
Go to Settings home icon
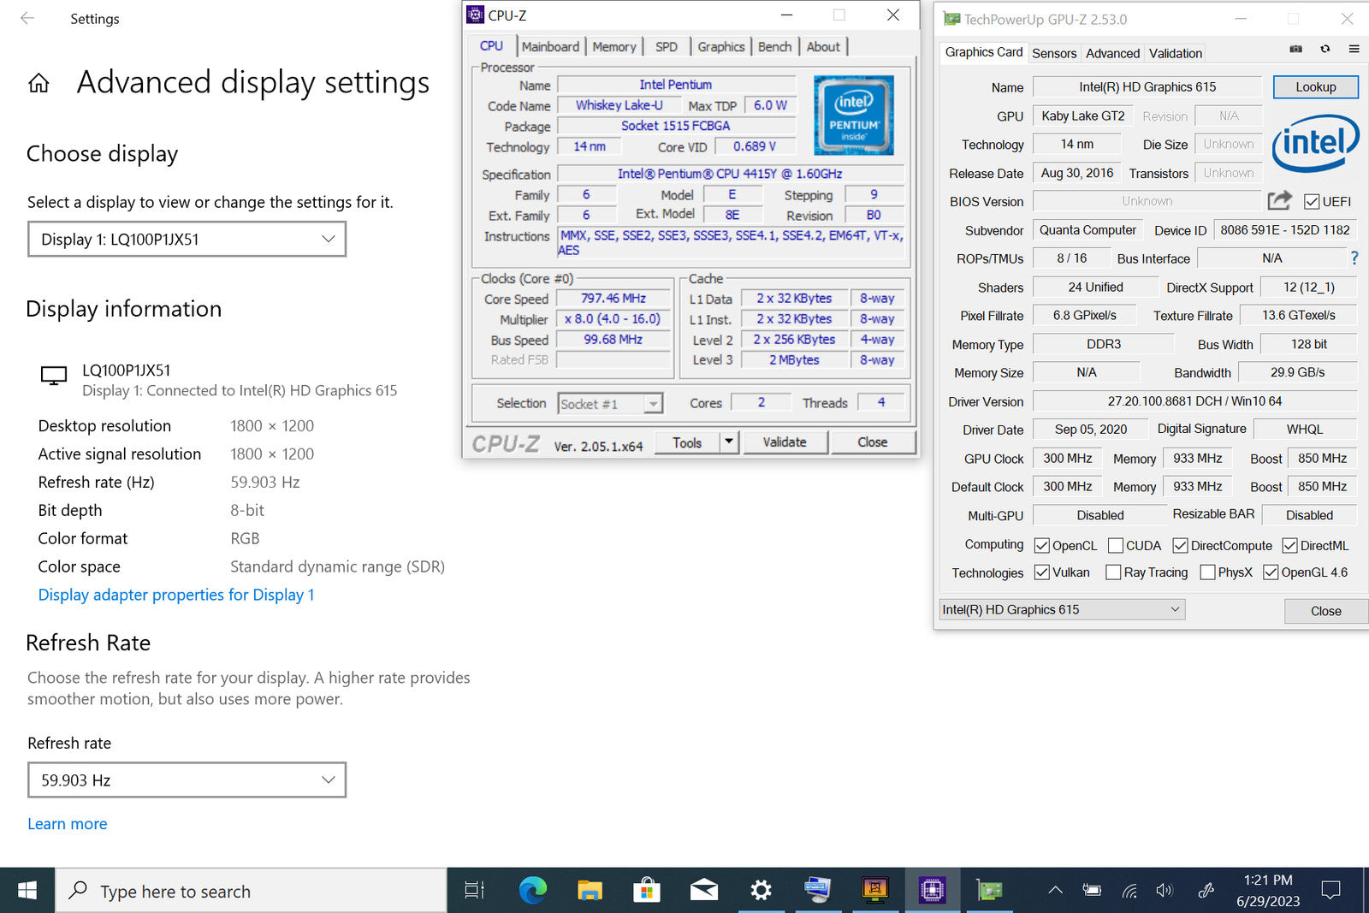click(x=39, y=84)
